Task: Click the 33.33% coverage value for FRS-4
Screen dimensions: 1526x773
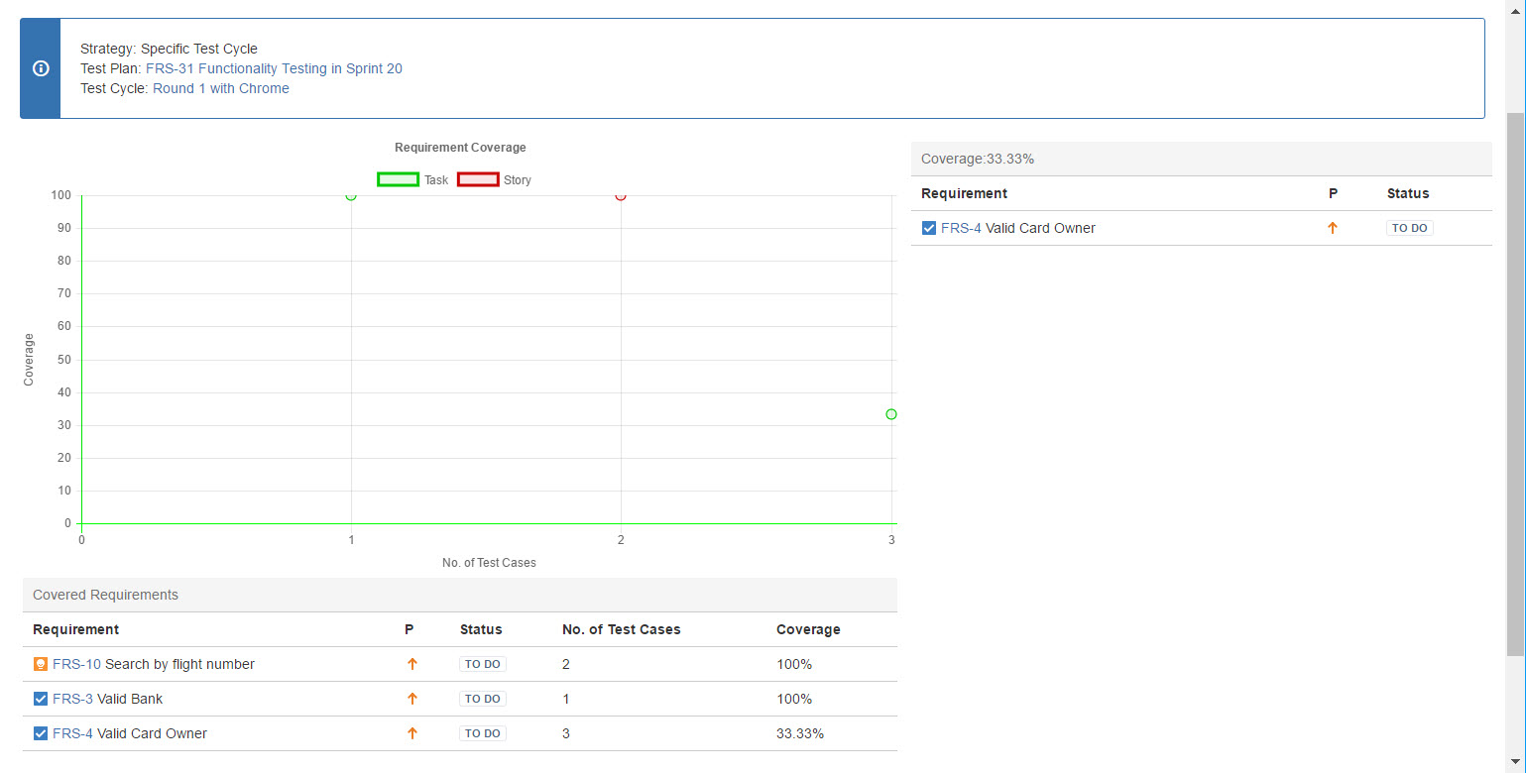Action: pos(800,733)
